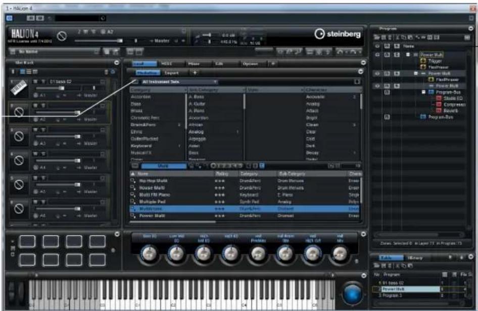
Task: Click the last quick control knob
Action: click(340, 253)
